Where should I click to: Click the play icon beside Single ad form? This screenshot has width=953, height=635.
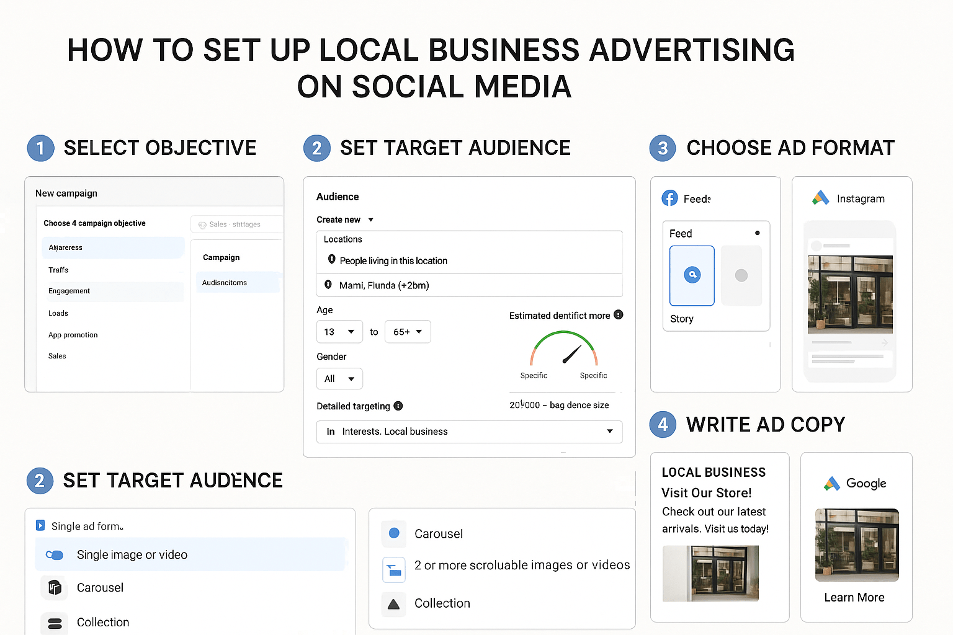point(40,525)
